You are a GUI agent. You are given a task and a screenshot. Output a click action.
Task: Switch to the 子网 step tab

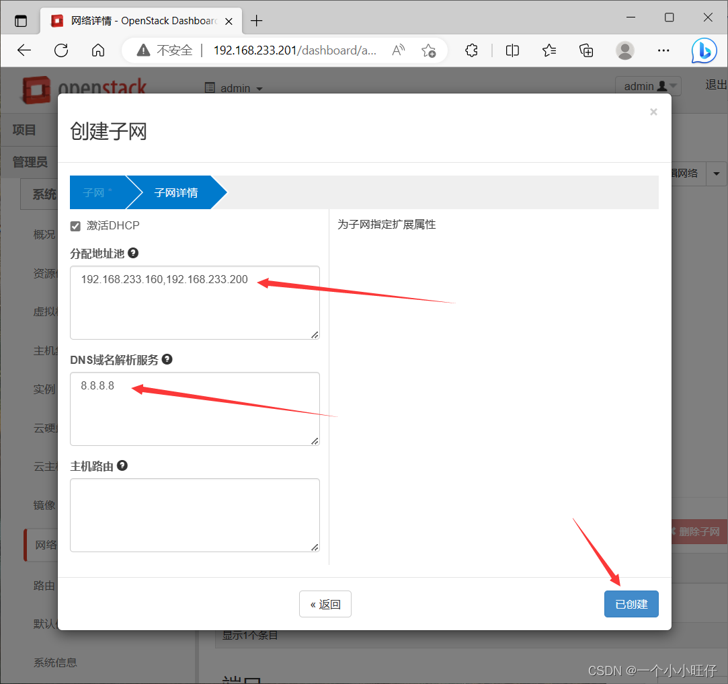97,192
